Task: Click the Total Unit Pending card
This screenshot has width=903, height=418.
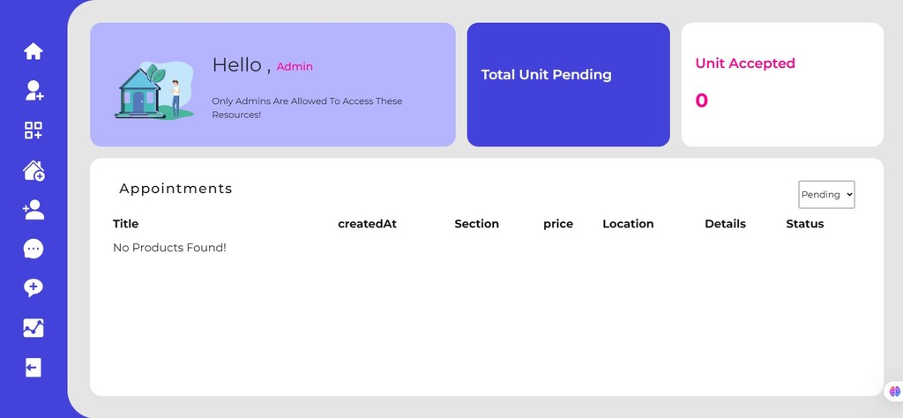Action: [x=568, y=85]
